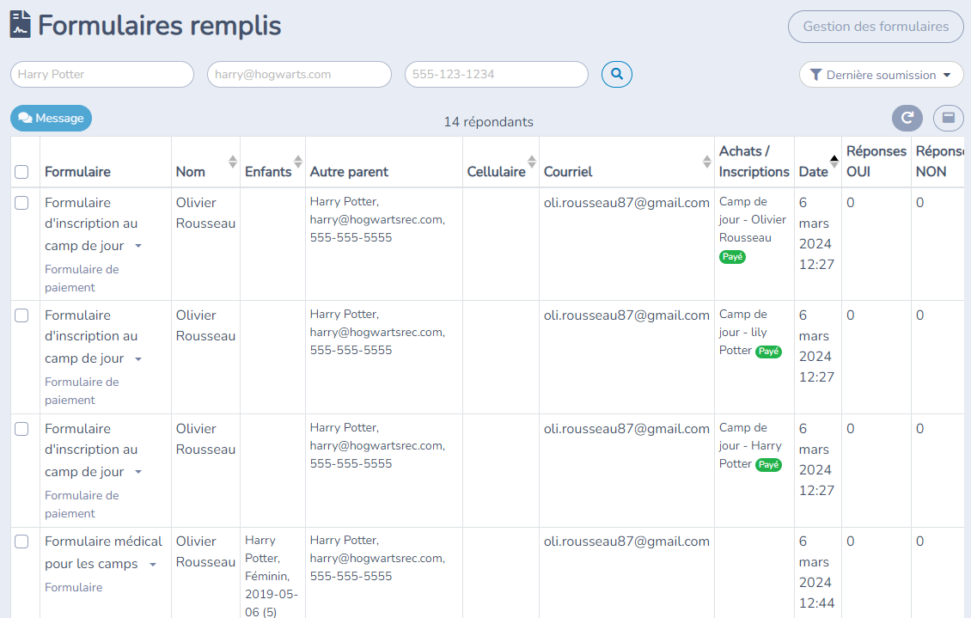Expand form dropdown in the lily Potter camp row

coord(138,358)
